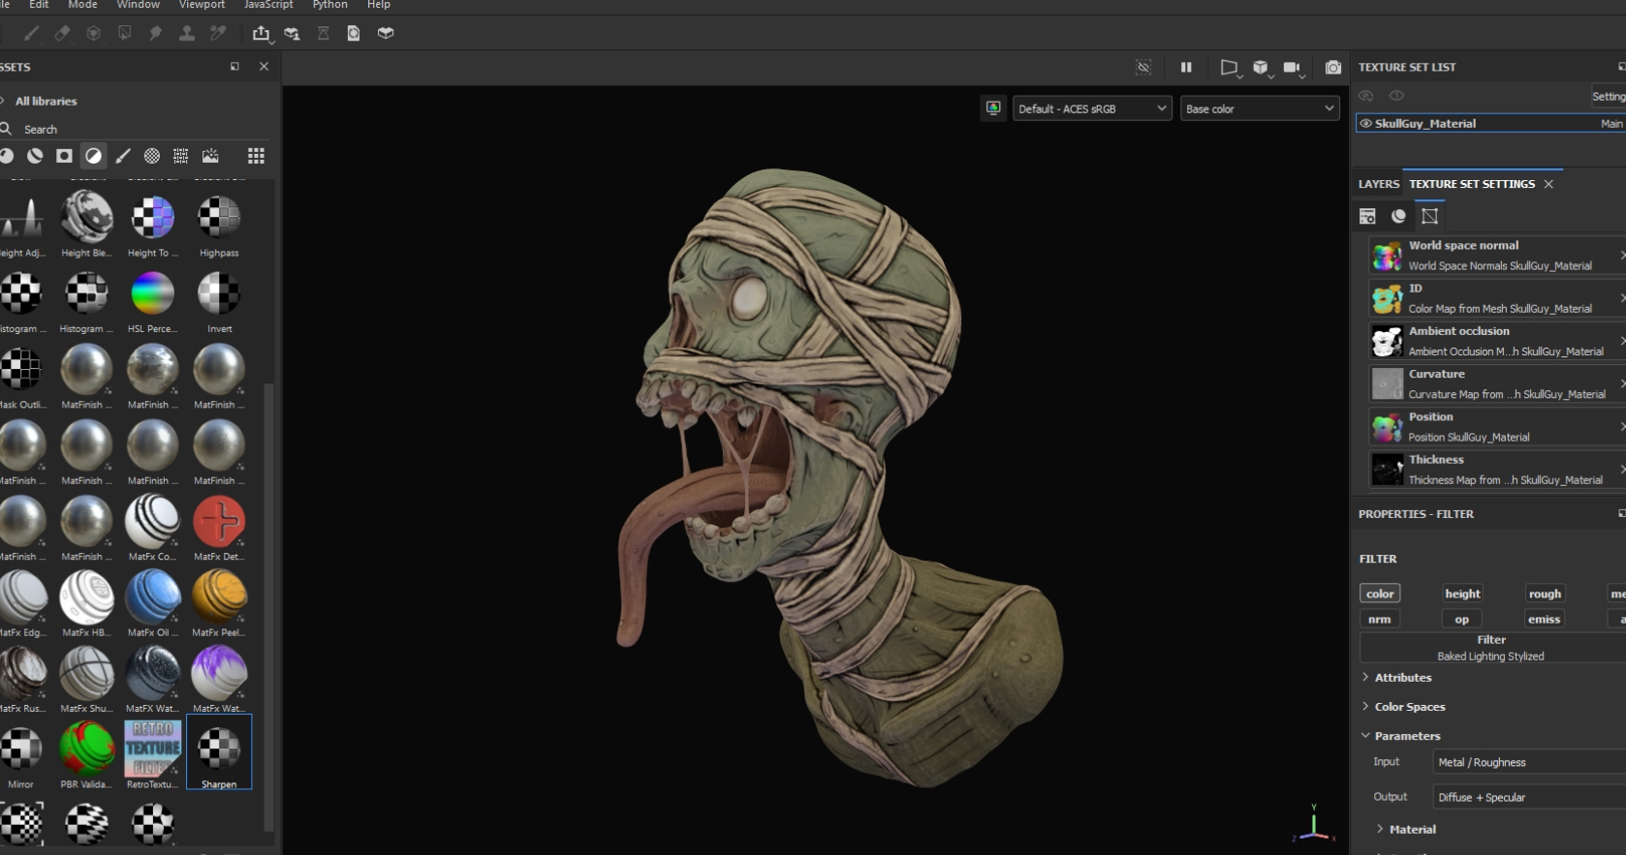Select the Sharpen filter thumbnail

coord(219,749)
